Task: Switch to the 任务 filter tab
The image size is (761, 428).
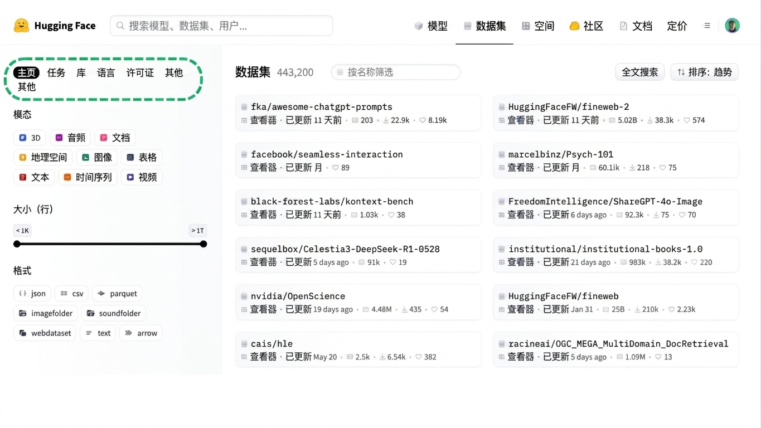Action: click(x=56, y=72)
